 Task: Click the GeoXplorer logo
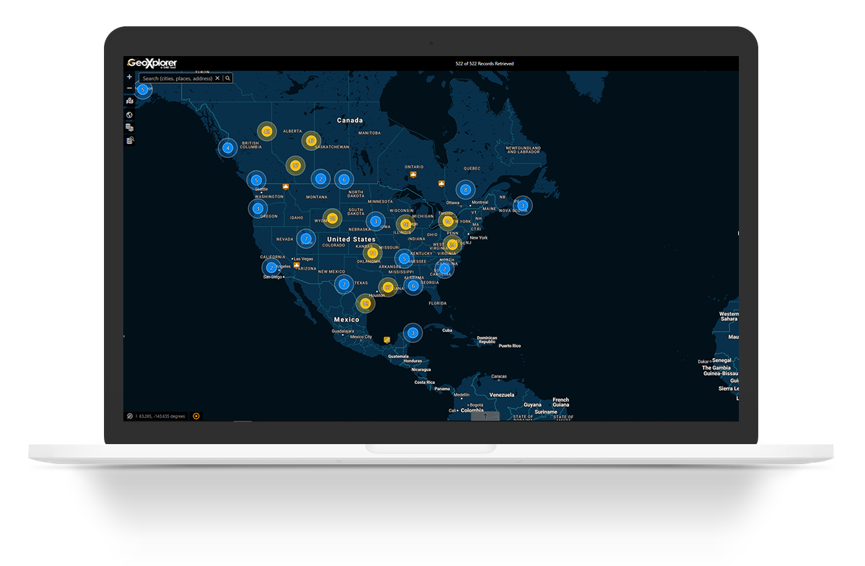(152, 64)
